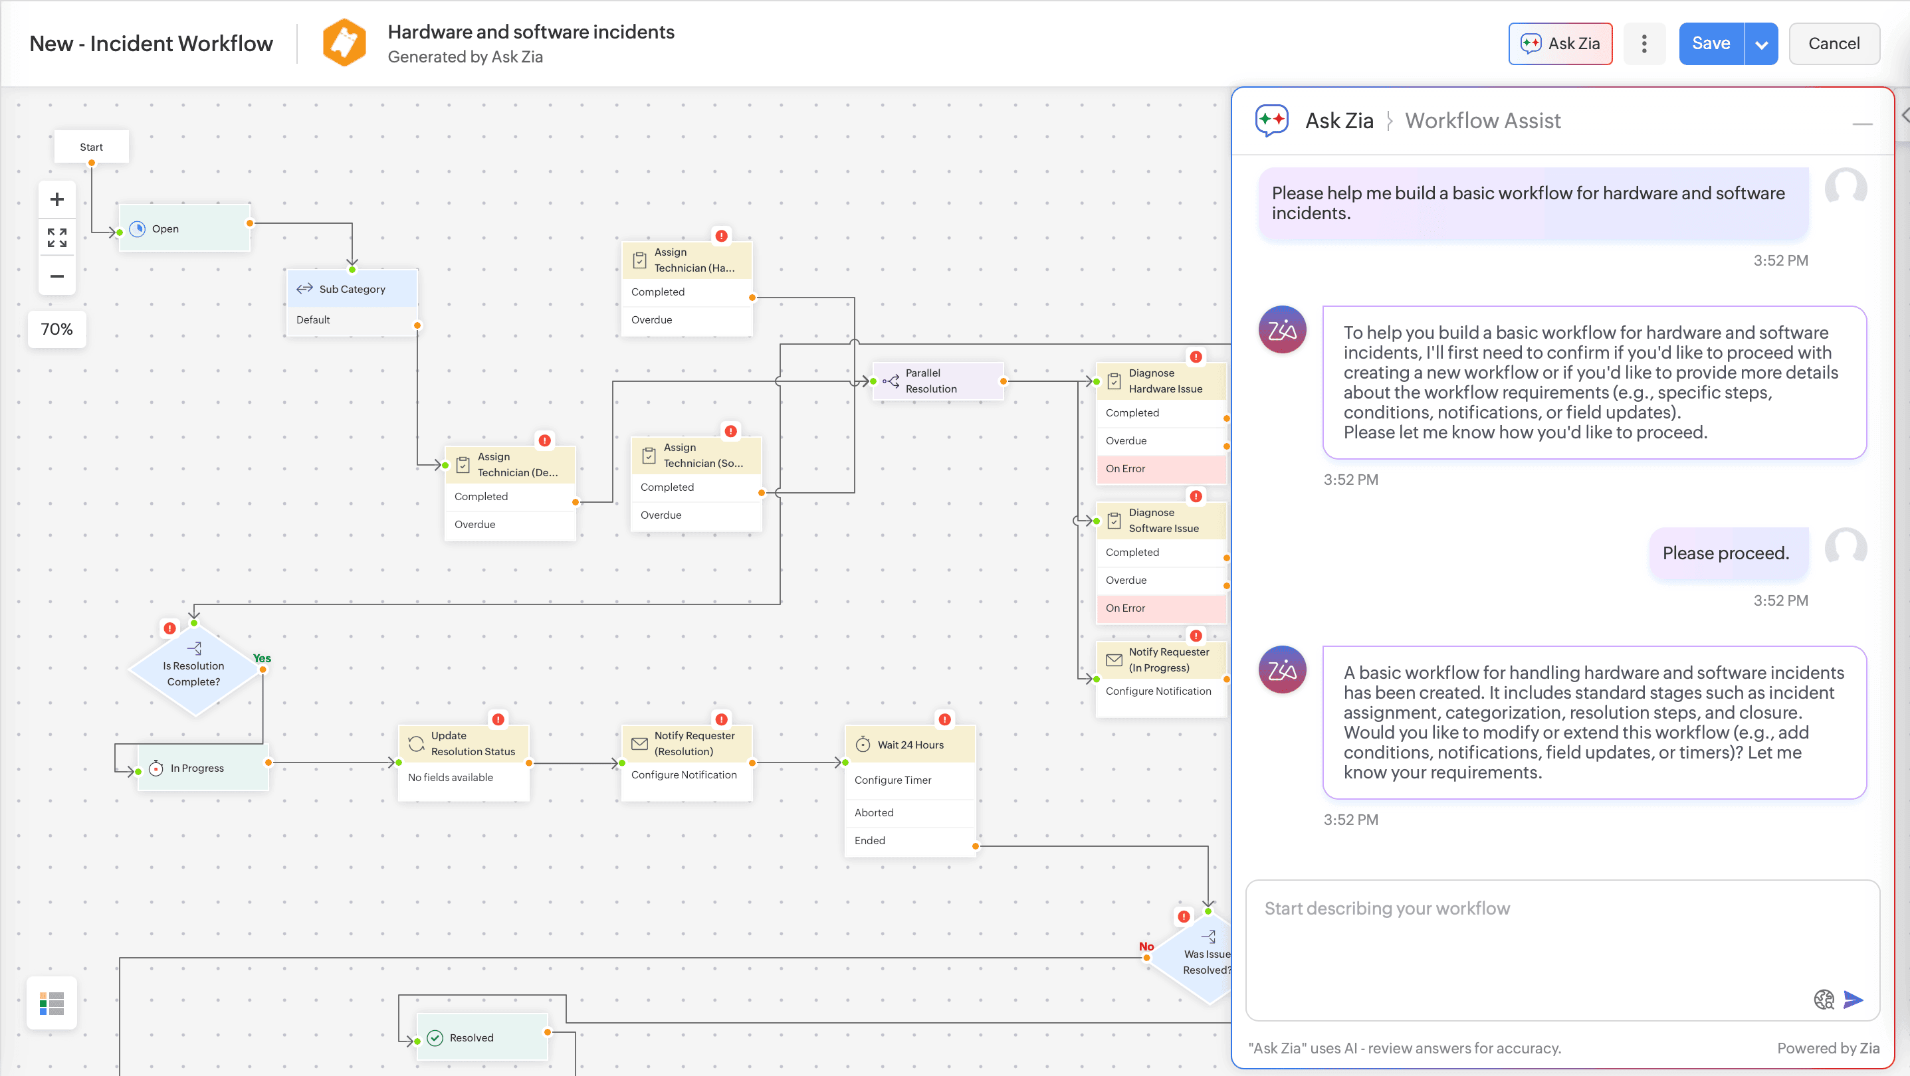The image size is (1910, 1076).
Task: Expand the Save dropdown arrow
Action: click(x=1762, y=44)
